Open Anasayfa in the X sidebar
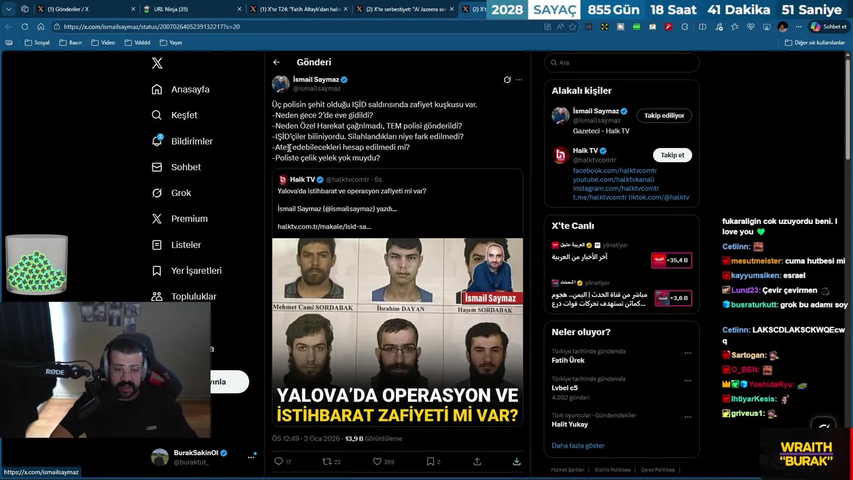The image size is (853, 480). click(181, 89)
